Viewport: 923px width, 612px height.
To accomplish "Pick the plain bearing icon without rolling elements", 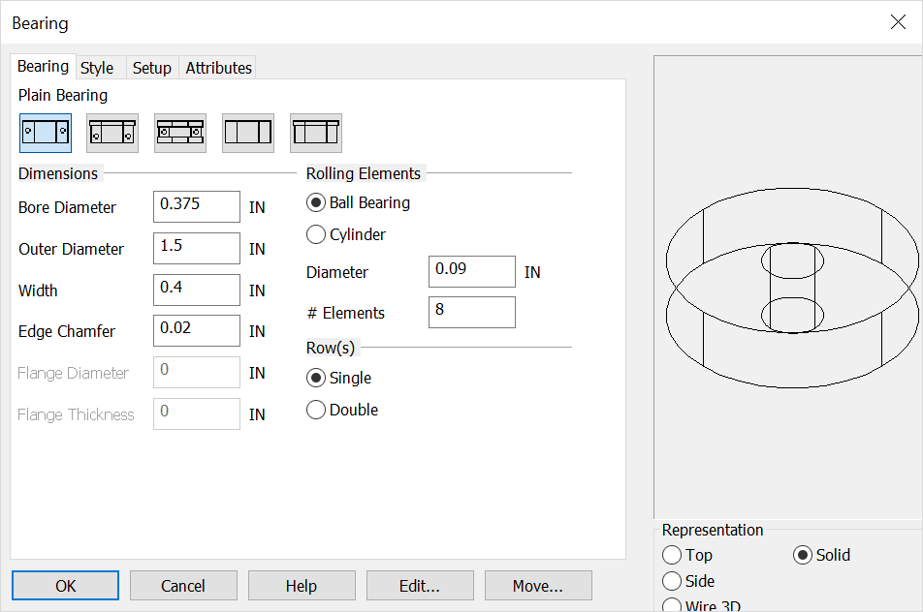I will pyautogui.click(x=248, y=131).
